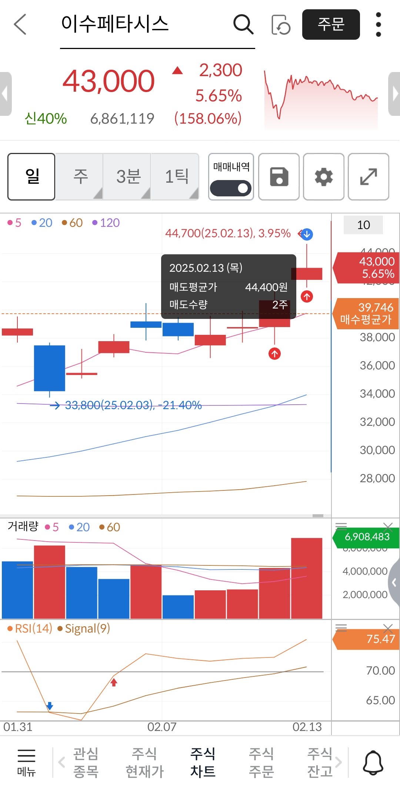This screenshot has width=400, height=790.
Task: Close the volume indicator panel
Action: coord(388,526)
